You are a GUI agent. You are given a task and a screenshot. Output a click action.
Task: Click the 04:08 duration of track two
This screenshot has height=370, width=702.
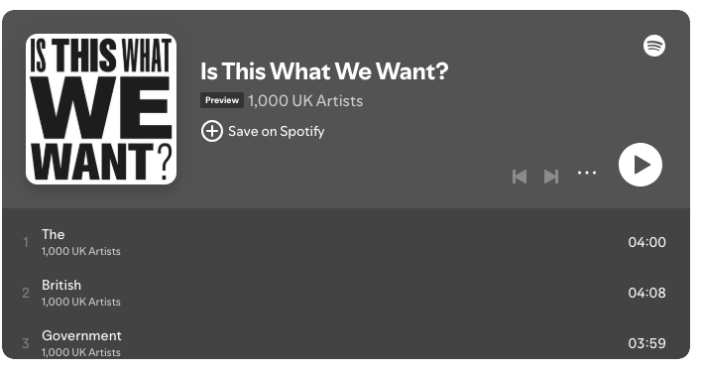(646, 293)
